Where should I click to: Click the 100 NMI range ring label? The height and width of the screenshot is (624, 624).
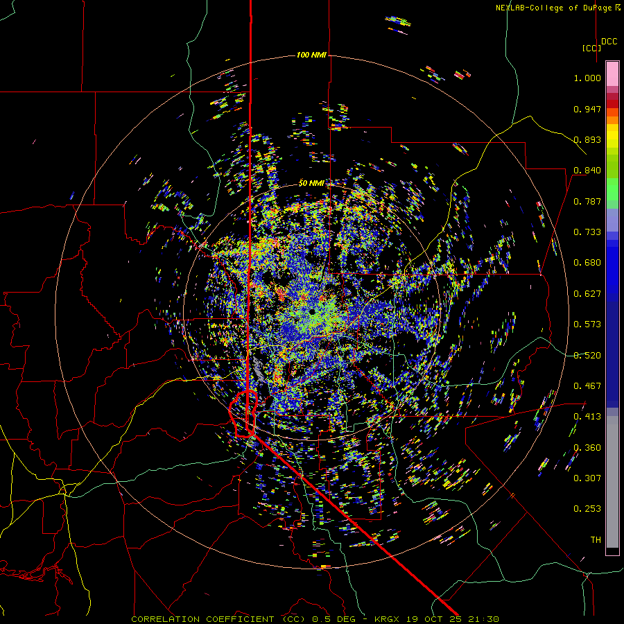pos(311,55)
